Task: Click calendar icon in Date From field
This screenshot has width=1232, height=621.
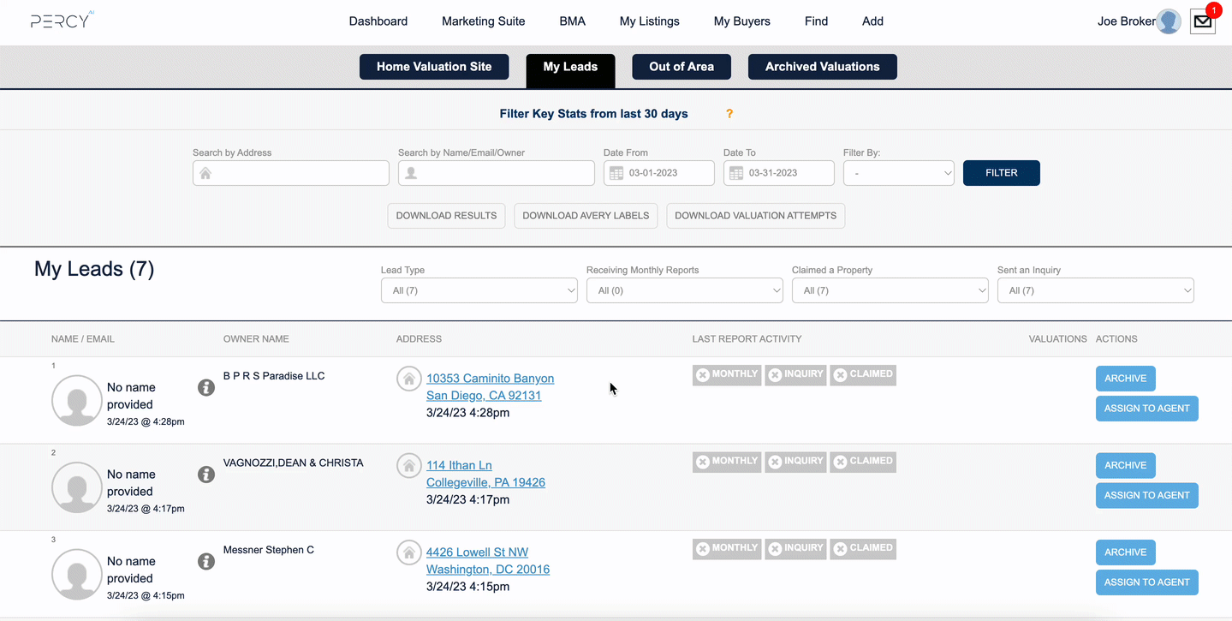Action: pos(616,173)
